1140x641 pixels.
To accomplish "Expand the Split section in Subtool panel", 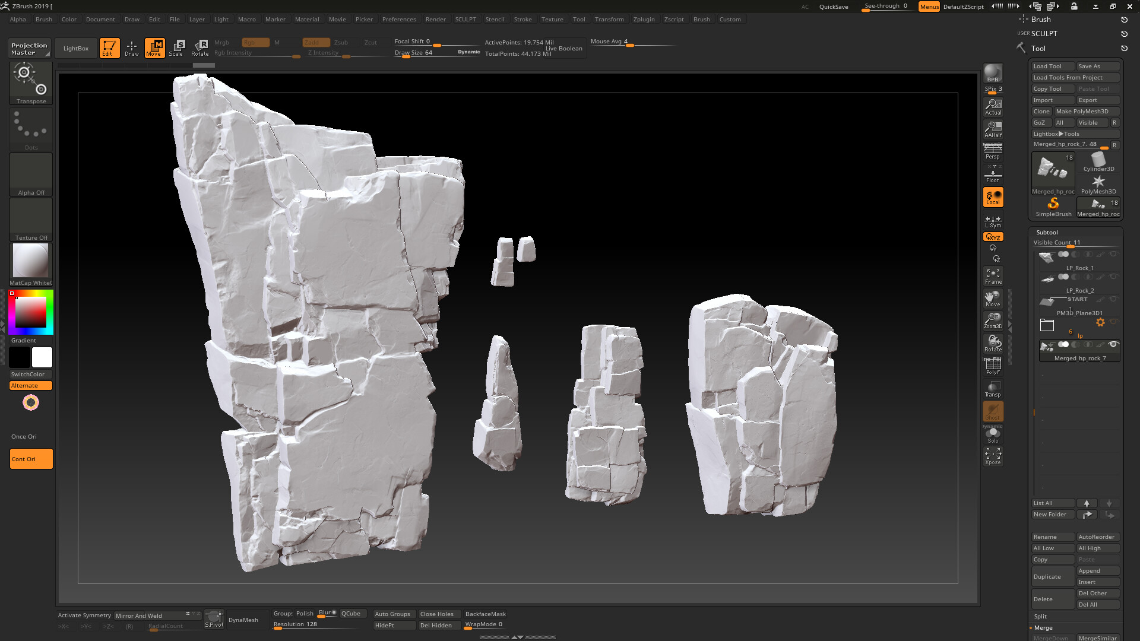I will 1040,616.
